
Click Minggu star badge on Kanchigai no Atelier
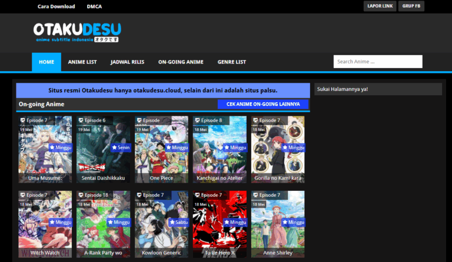click(235, 147)
